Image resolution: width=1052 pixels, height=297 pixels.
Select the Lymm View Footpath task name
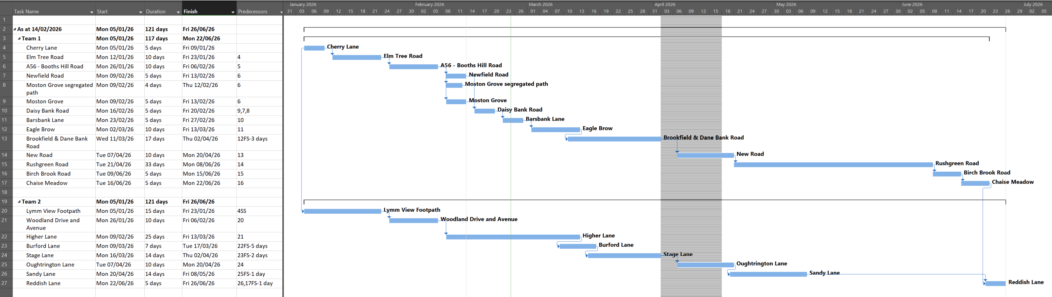click(x=53, y=211)
